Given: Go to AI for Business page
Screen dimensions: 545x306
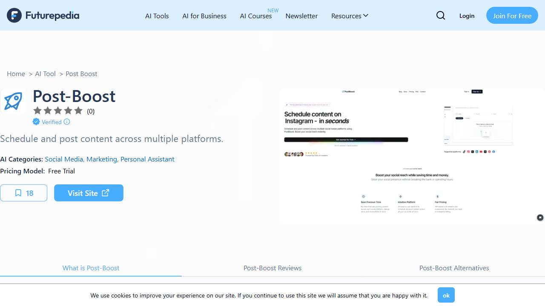Looking at the screenshot, I should coord(204,16).
